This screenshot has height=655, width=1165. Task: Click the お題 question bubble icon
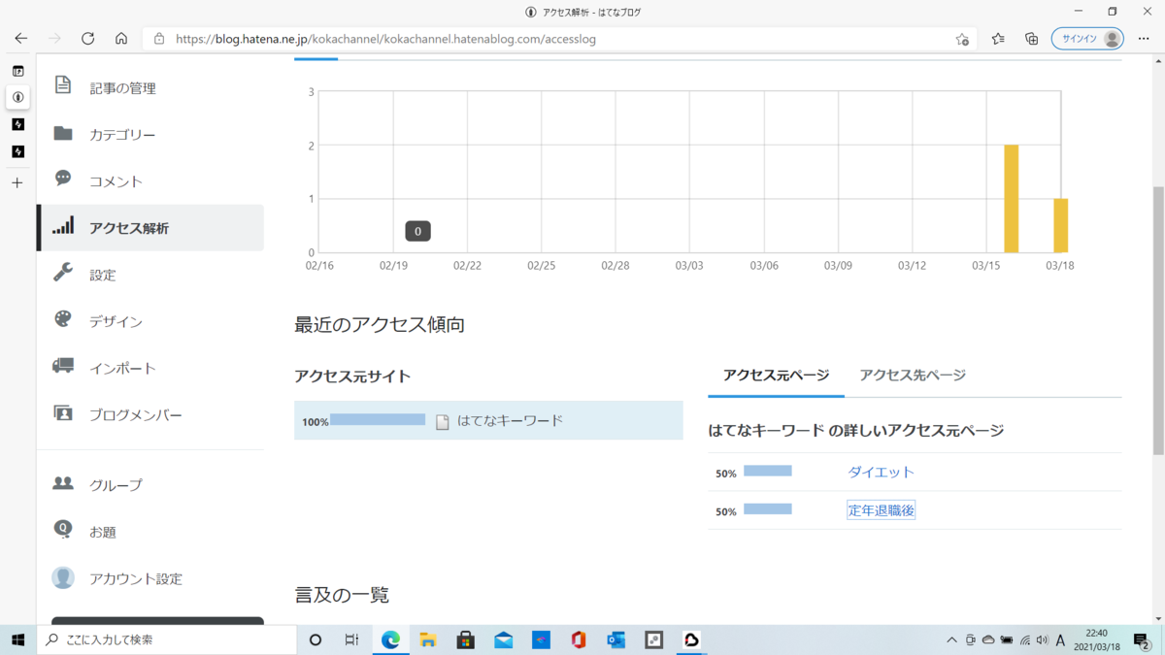pos(63,530)
